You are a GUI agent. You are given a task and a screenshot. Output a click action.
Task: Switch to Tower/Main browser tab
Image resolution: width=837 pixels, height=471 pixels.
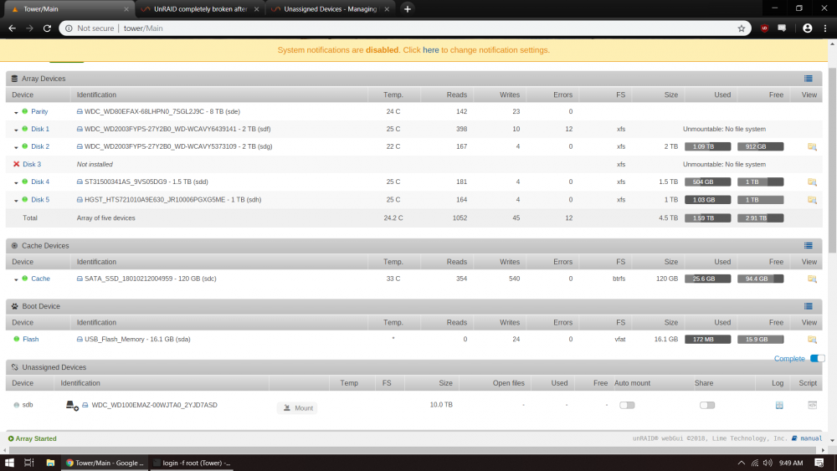tap(69, 9)
